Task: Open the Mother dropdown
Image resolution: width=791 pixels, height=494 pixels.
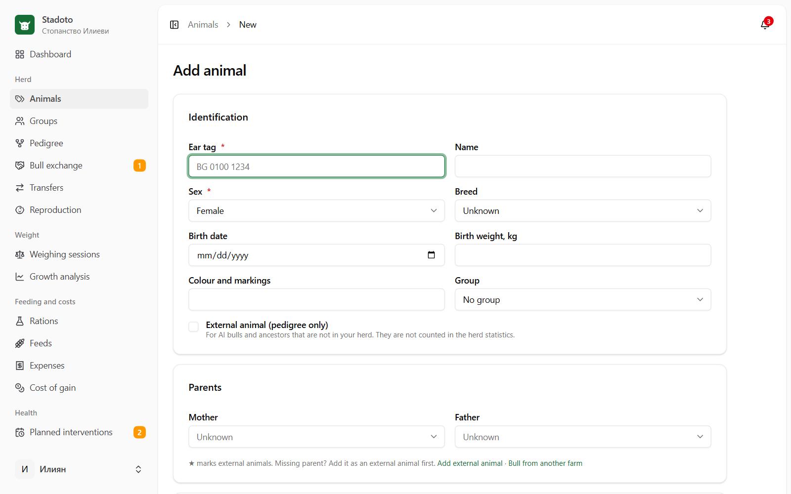Action: (316, 437)
